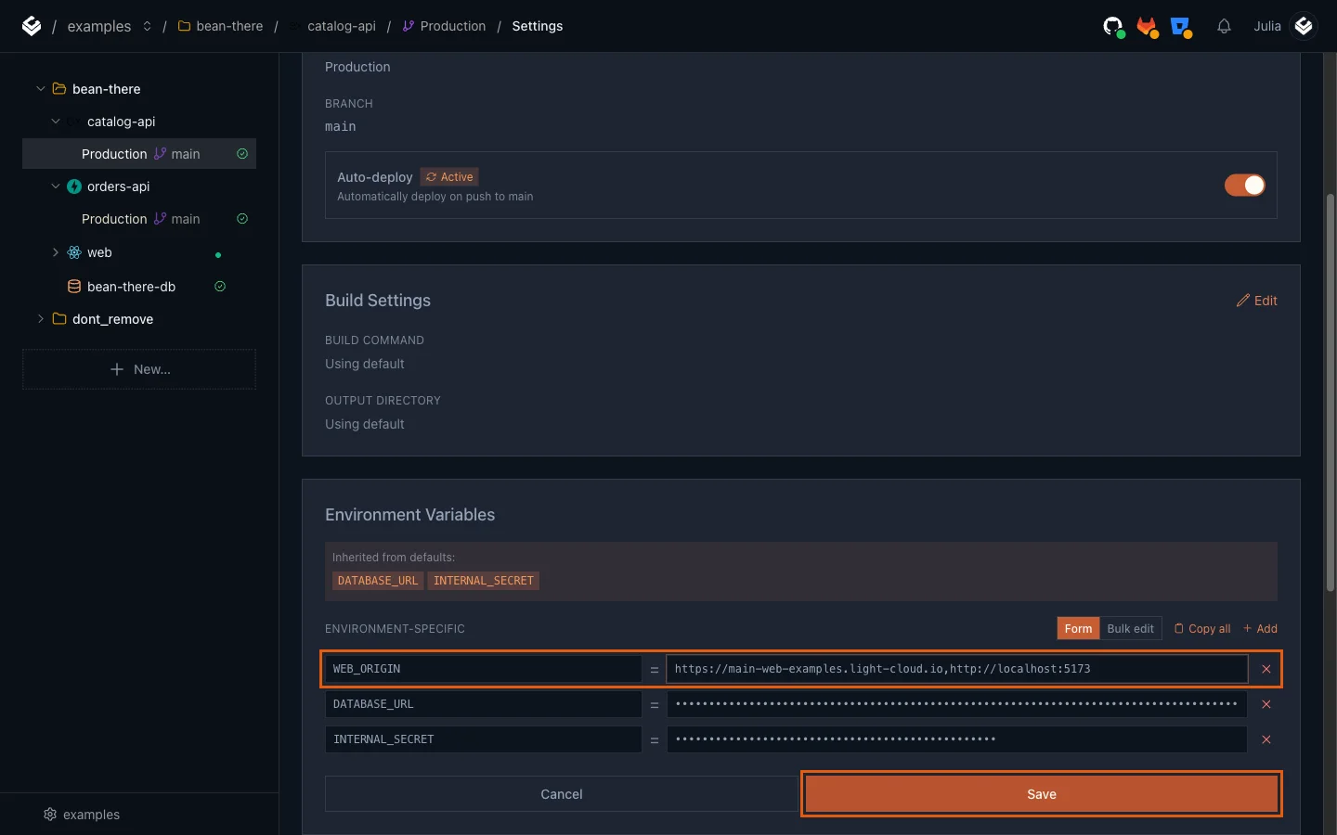Copy all environment variables
The width and height of the screenshot is (1337, 835).
(x=1202, y=628)
